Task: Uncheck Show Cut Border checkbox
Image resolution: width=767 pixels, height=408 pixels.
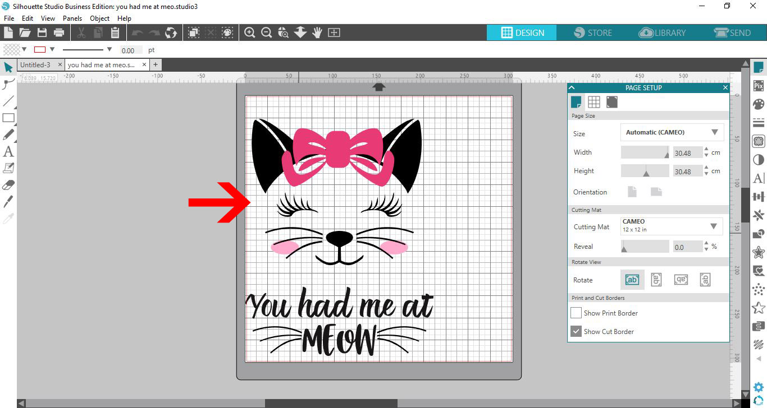Action: (576, 331)
